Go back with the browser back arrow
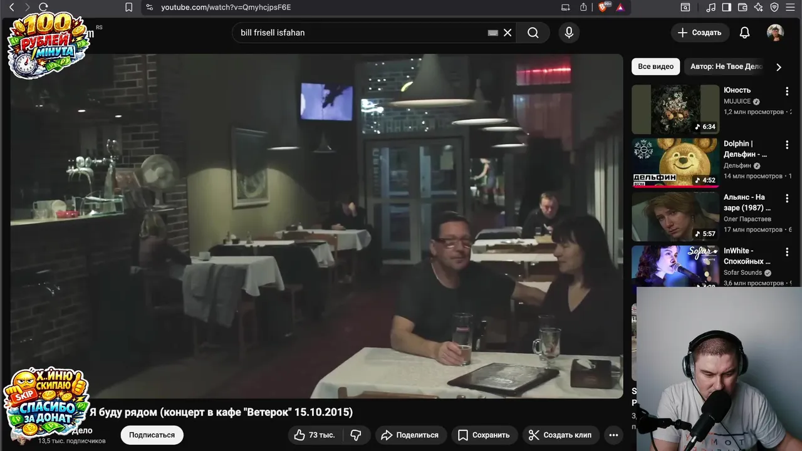The height and width of the screenshot is (451, 802). pos(11,8)
